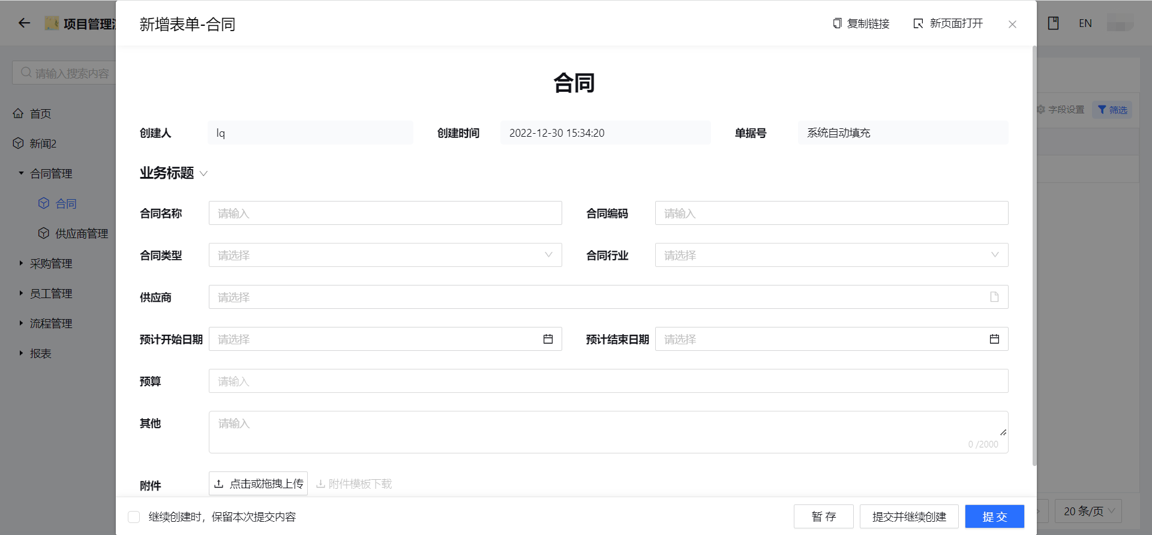Click the 预算 input field
Image resolution: width=1152 pixels, height=535 pixels.
click(608, 381)
